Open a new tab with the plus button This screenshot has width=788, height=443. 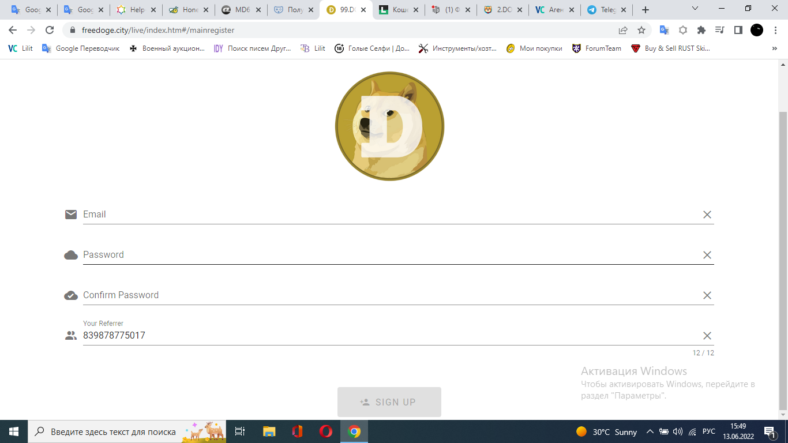[x=646, y=10]
